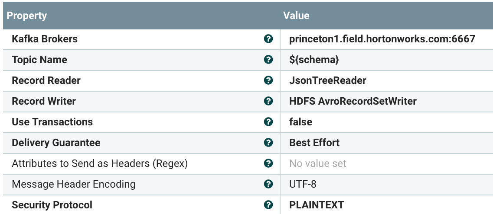This screenshot has width=493, height=214.
Task: Click the Property column header
Action: coord(27,16)
